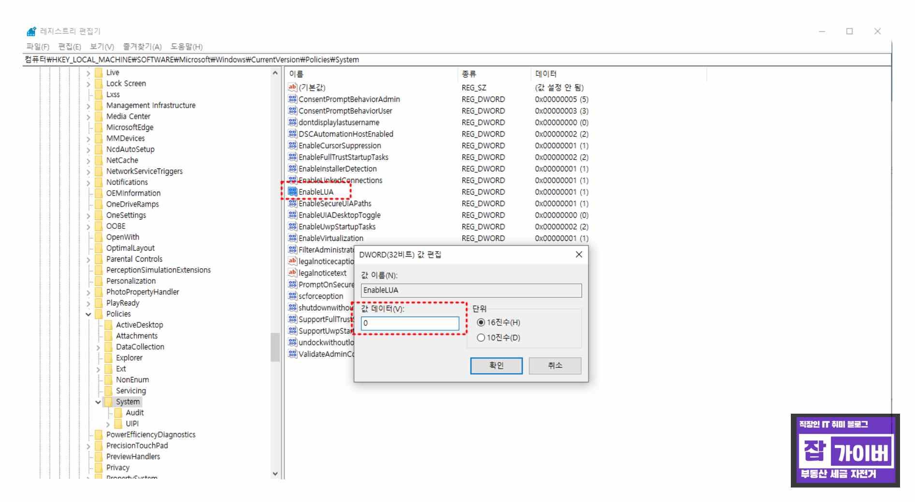Viewport: 915px width, 502px height.
Task: Select the ConsentPromptBehaviorUser value icon
Action: coord(292,111)
